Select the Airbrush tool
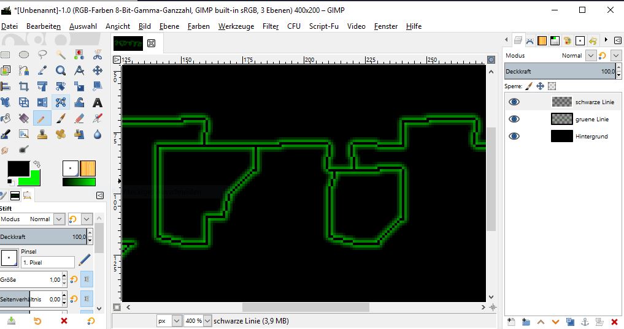 pyautogui.click(x=98, y=118)
